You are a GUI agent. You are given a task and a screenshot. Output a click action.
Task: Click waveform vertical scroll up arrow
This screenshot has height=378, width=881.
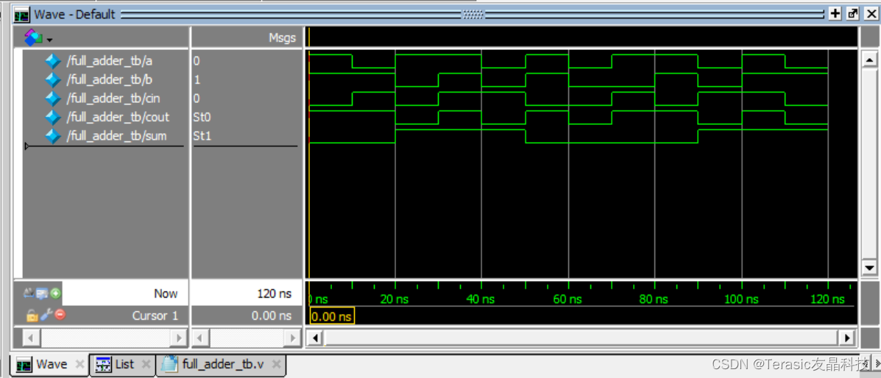point(870,60)
